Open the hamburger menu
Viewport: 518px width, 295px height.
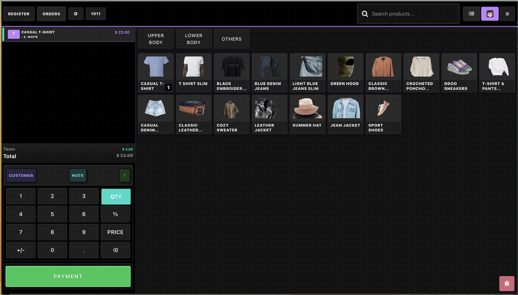pyautogui.click(x=507, y=14)
